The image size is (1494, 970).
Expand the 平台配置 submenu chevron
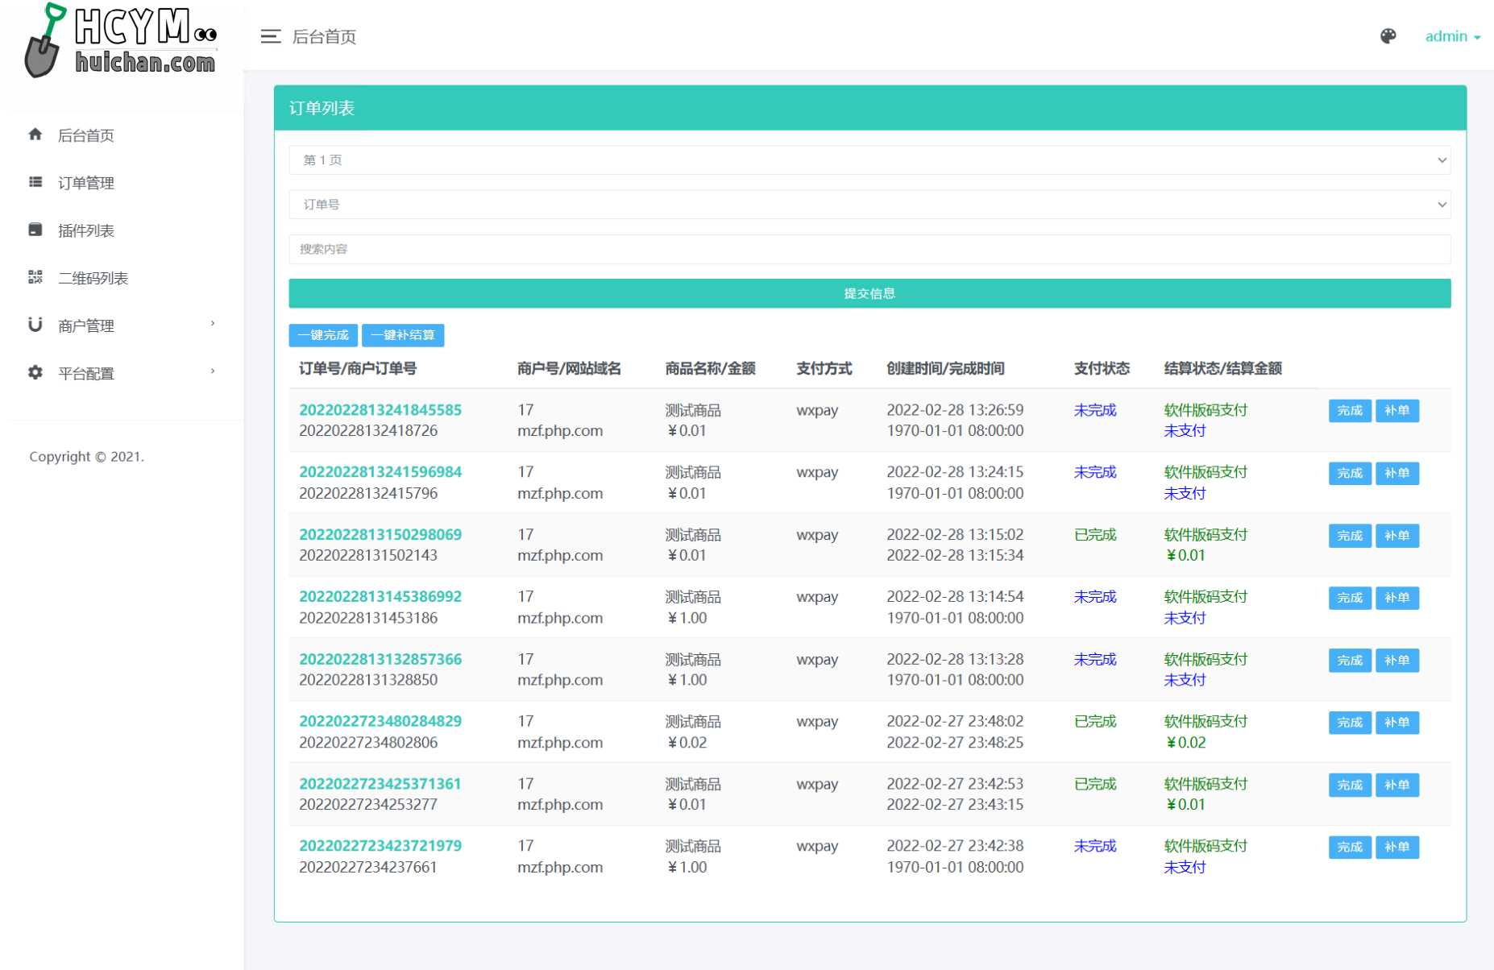213,371
